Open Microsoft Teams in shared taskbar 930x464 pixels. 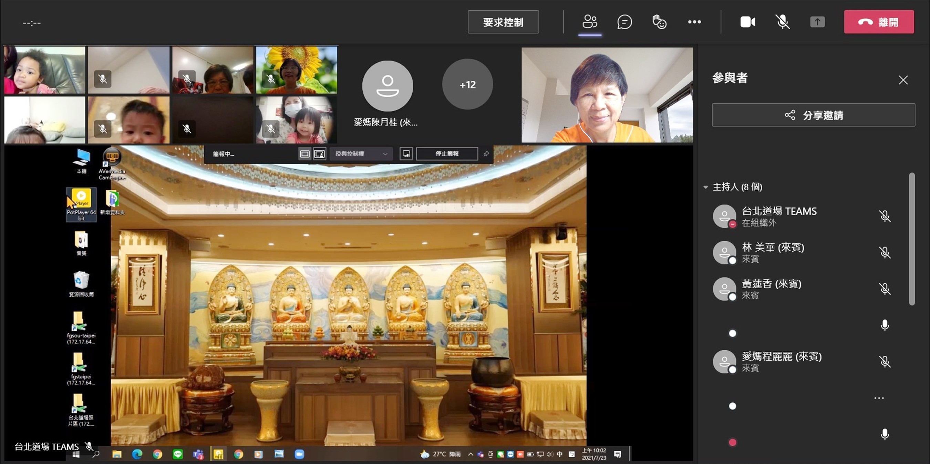198,454
